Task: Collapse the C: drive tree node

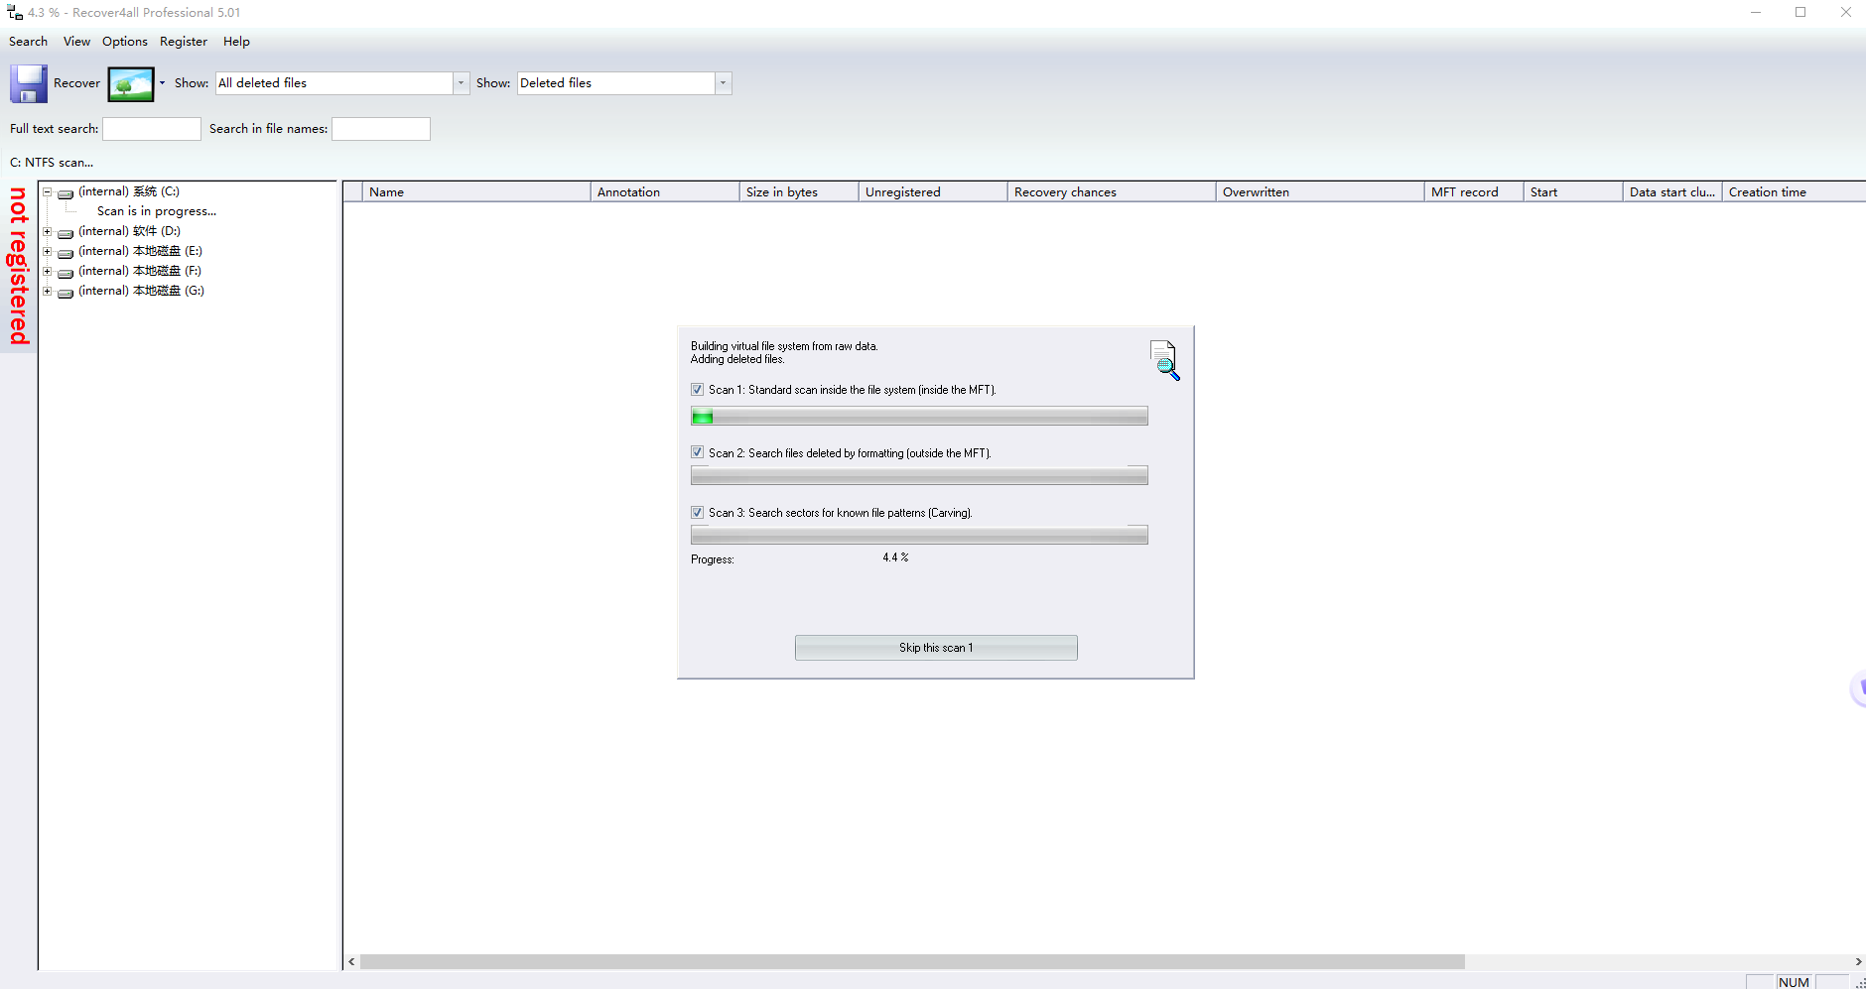Action: [47, 192]
